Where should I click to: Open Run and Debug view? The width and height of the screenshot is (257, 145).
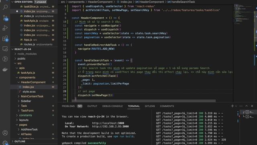pos(5,28)
